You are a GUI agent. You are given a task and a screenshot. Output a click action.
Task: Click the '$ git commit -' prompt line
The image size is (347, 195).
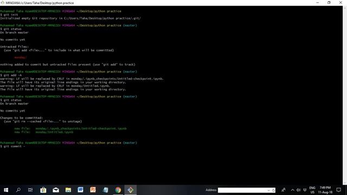click(x=12, y=146)
